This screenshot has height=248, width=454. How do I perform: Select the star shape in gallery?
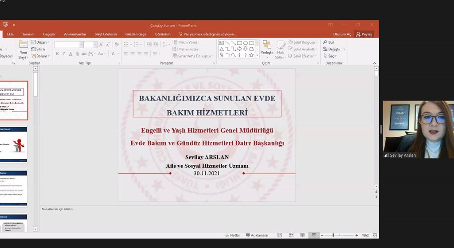pos(251,55)
